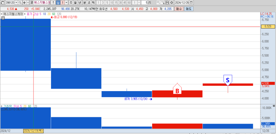Click the speaker sound icon in toolbar
This screenshot has height=134, width=276.
tap(25, 3)
